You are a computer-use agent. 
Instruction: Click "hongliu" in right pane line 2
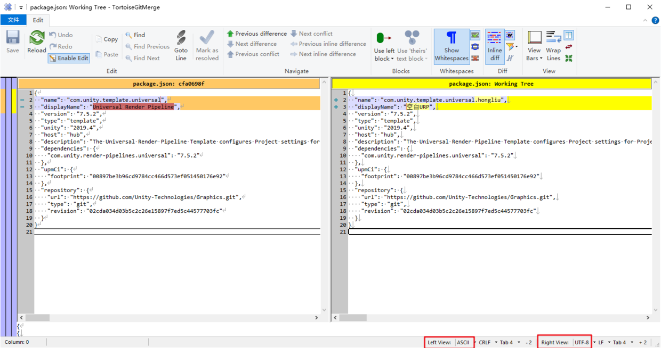click(489, 100)
